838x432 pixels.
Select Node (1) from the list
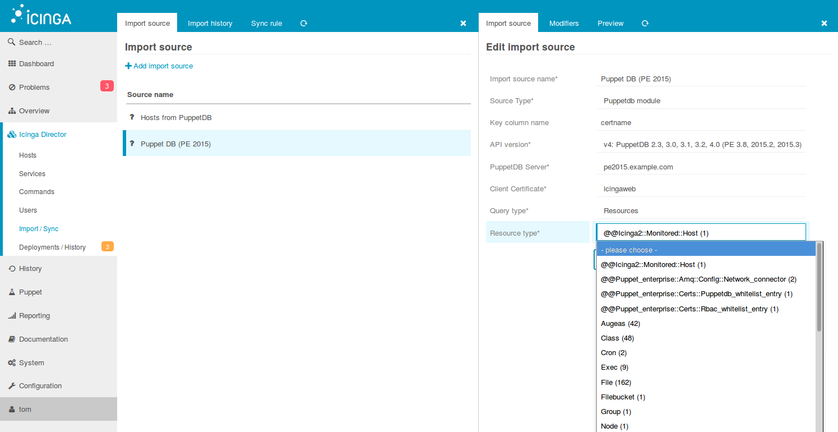(x=706, y=426)
